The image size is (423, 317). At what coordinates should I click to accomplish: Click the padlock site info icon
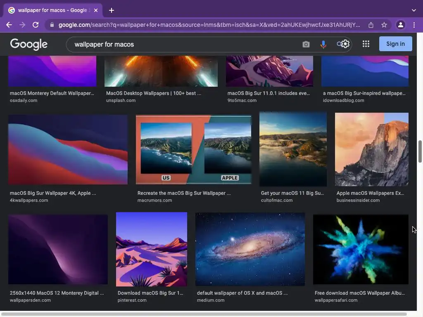point(52,25)
